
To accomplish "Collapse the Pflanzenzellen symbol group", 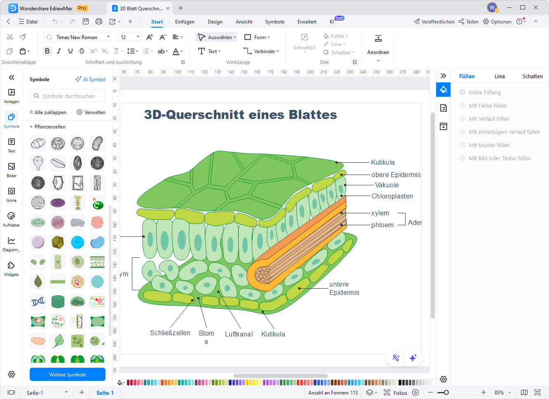I will (31, 126).
